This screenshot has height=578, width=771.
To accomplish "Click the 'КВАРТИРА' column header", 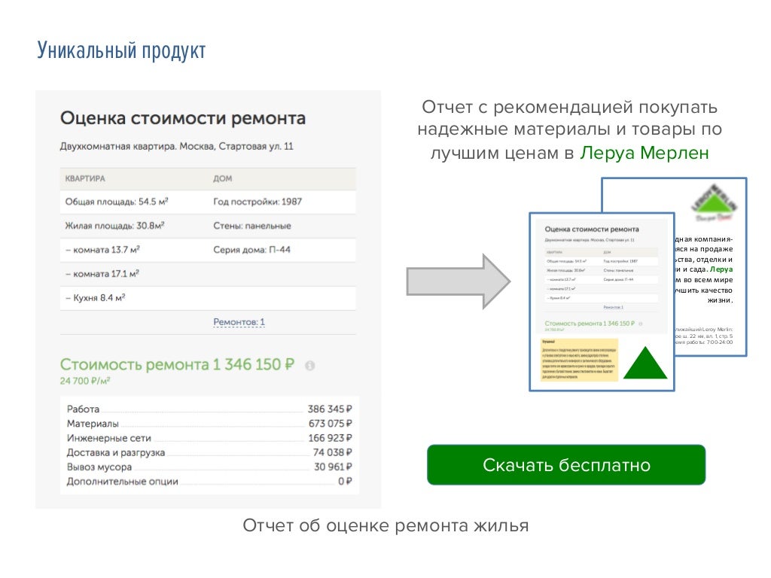I will coord(85,178).
